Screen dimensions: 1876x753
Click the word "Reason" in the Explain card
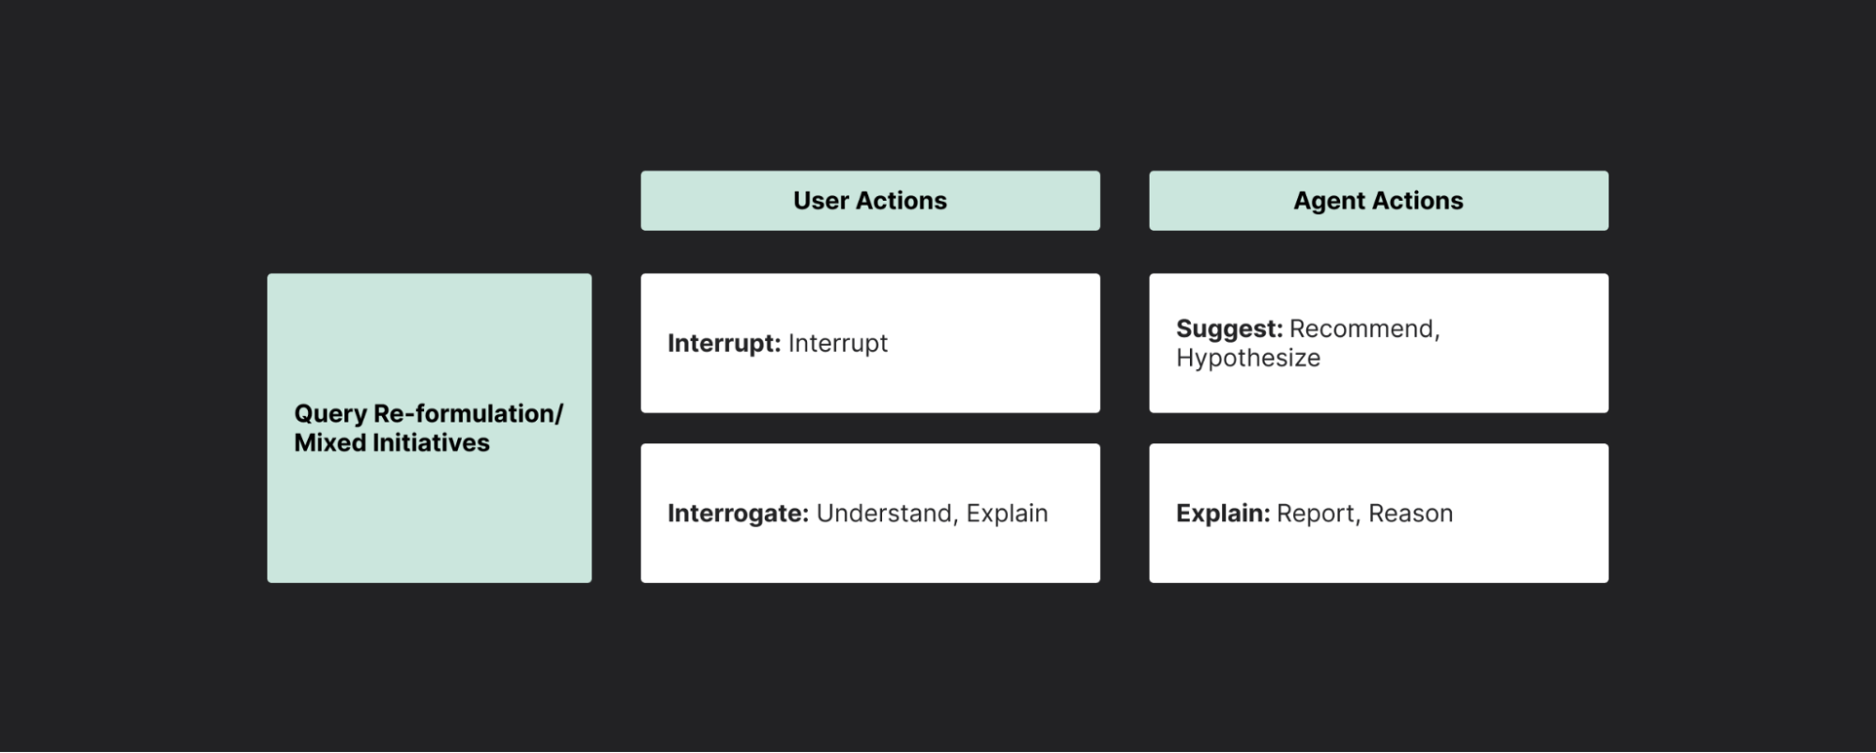pos(1410,514)
